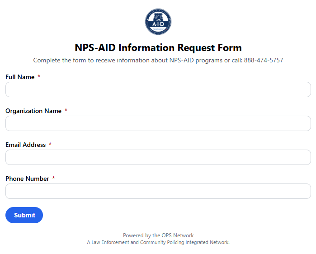Focus the Organization Name input box
Screen dimensions: 316x254
point(158,123)
